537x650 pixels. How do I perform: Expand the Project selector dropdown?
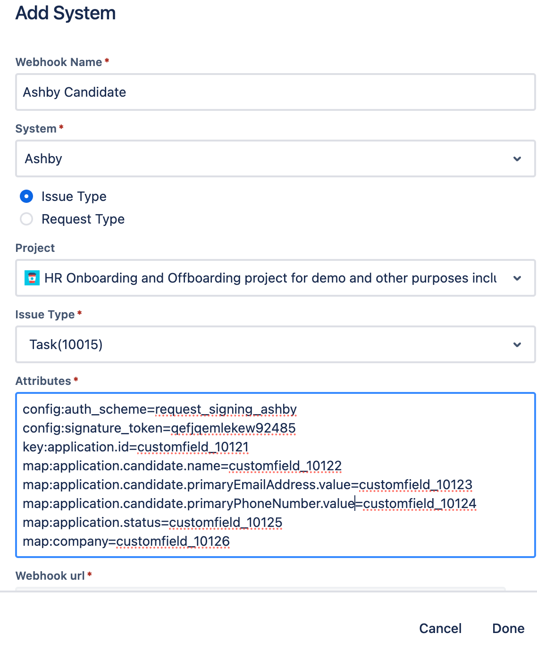(x=276, y=278)
